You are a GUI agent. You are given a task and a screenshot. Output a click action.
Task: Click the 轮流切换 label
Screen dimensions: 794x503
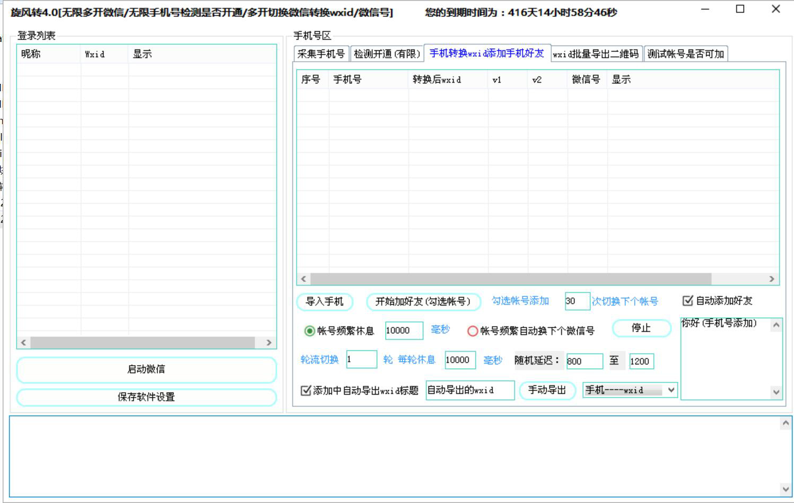319,360
